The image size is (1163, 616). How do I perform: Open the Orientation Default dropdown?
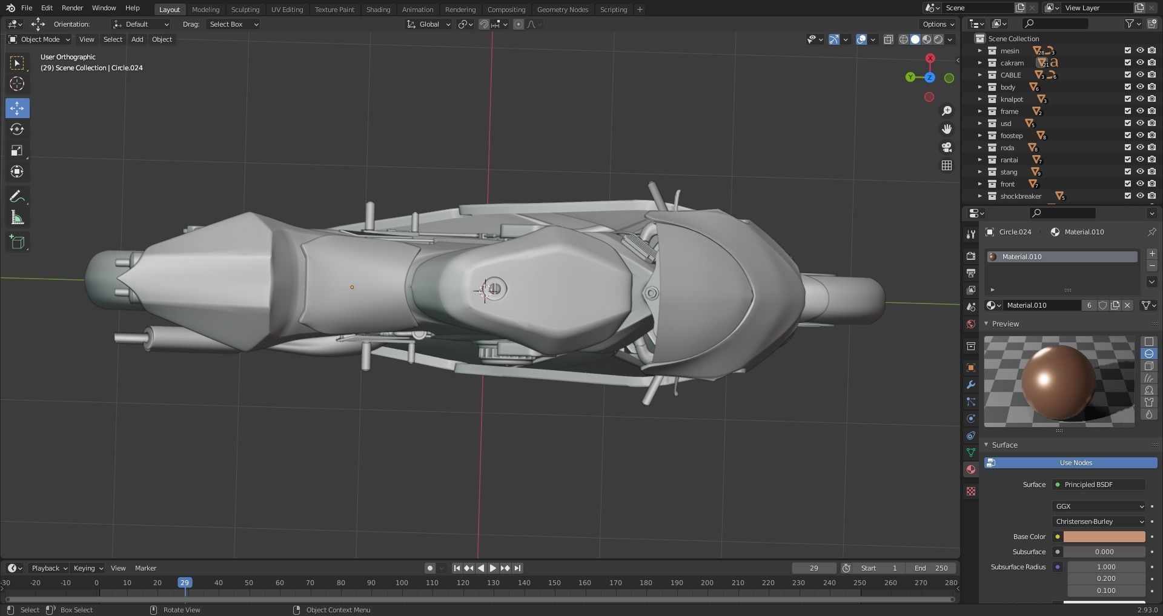pos(141,24)
